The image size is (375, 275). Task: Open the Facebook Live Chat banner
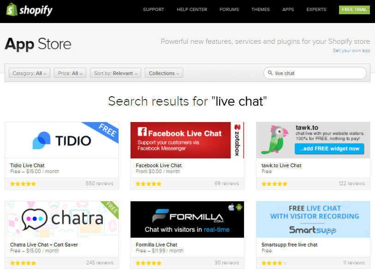click(187, 140)
